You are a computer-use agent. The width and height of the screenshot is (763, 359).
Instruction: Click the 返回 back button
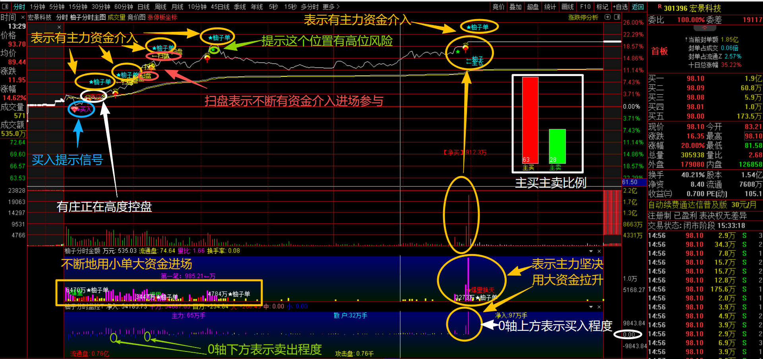(x=638, y=7)
